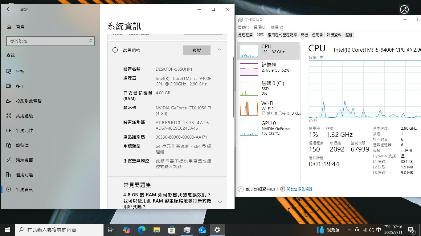Switch to 效能 tab

[260, 35]
